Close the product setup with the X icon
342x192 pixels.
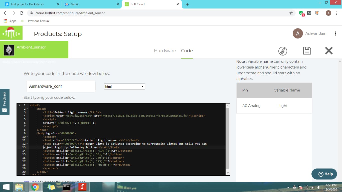(329, 51)
